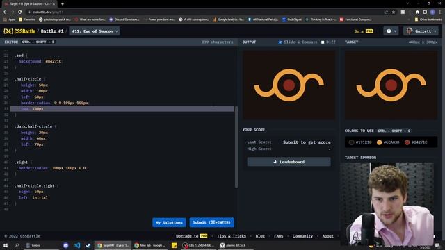Switch to New Tab Chrome window in taskbar

(150, 245)
